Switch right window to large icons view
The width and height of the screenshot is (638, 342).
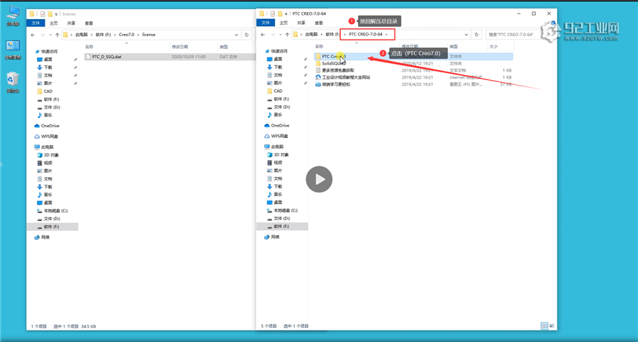[552, 326]
